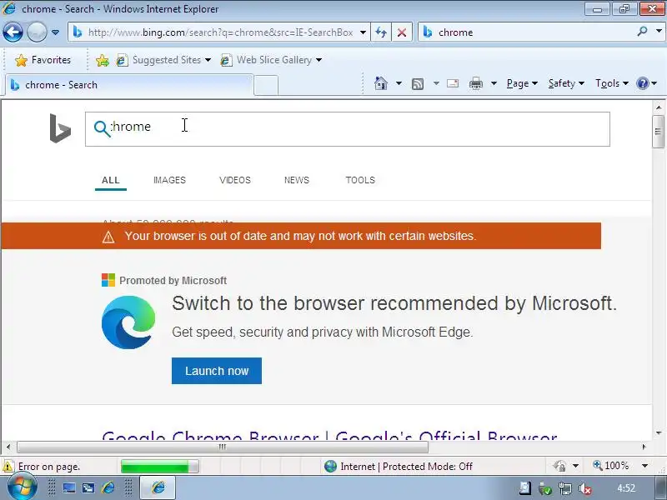Switch to the IMAGES tab
This screenshot has height=500, width=667.
tap(169, 180)
